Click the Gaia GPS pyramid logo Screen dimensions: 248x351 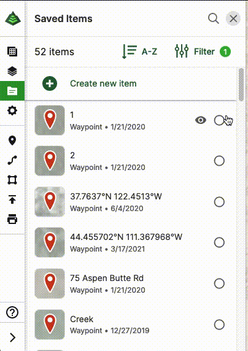(x=13, y=18)
